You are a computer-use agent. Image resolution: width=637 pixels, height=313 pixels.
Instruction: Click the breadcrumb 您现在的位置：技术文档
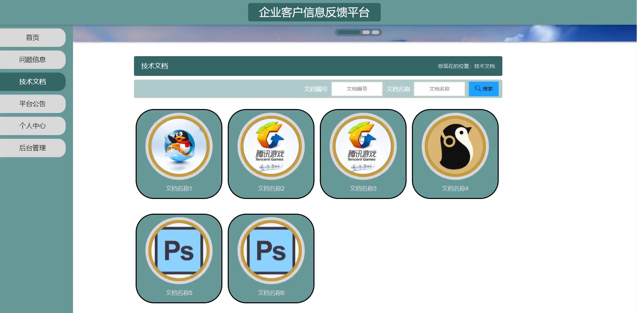[x=466, y=66]
